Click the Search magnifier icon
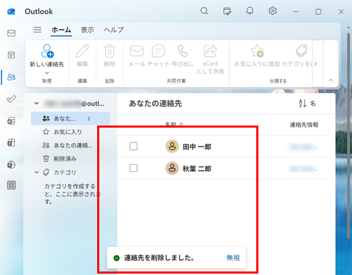352x275 pixels. coord(204,11)
